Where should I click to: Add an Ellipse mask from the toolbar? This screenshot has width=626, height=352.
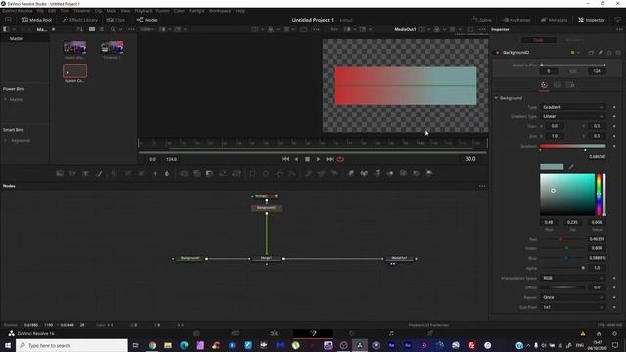click(266, 173)
